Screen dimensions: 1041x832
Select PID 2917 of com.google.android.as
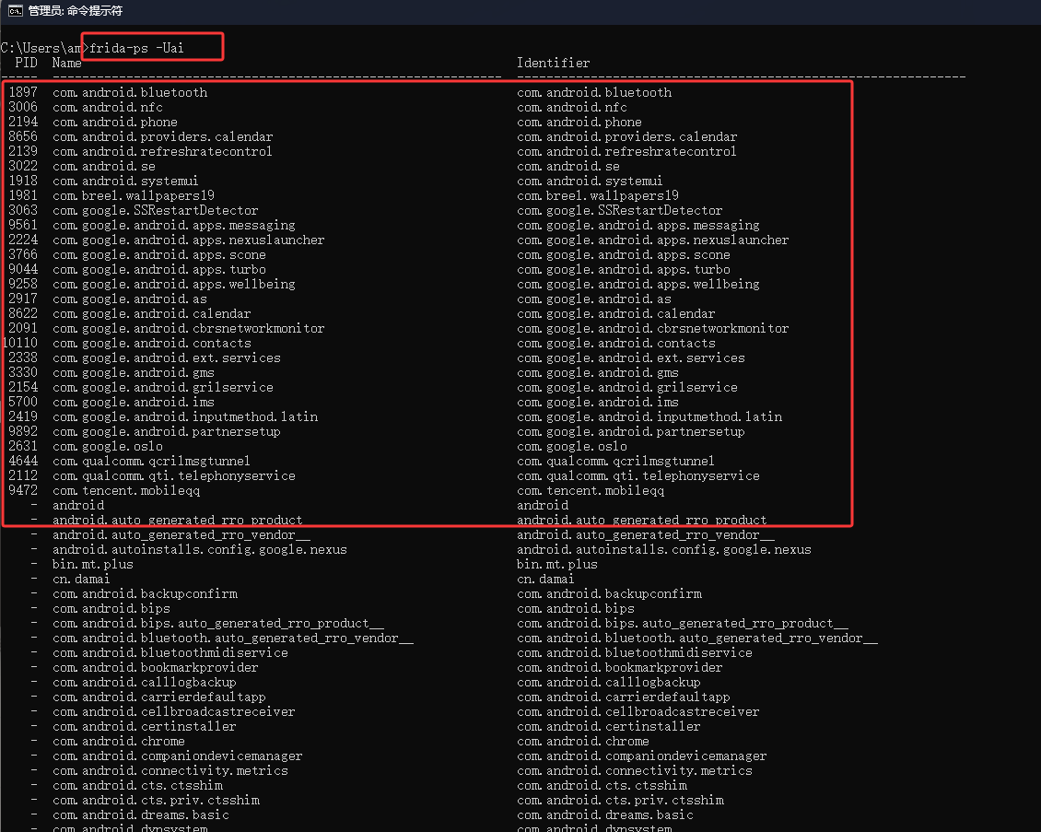[23, 299]
